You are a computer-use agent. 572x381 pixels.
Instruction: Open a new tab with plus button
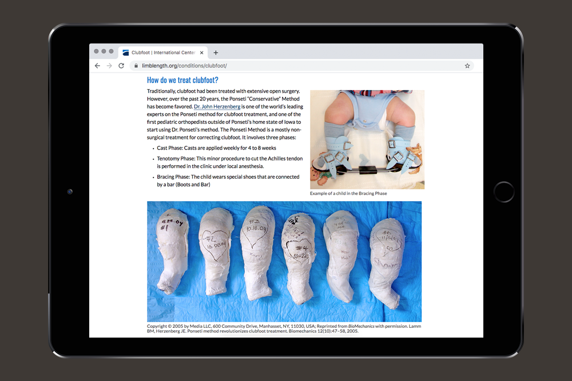click(216, 53)
